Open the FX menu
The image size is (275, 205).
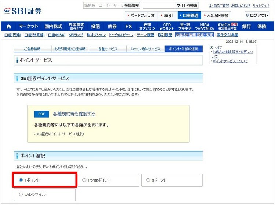129,26
